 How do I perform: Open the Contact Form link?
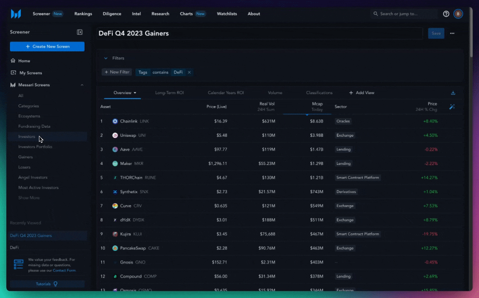[64, 270]
